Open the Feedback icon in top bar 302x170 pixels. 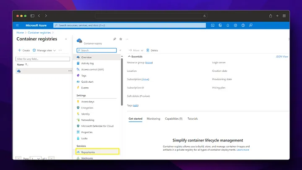(251, 25)
